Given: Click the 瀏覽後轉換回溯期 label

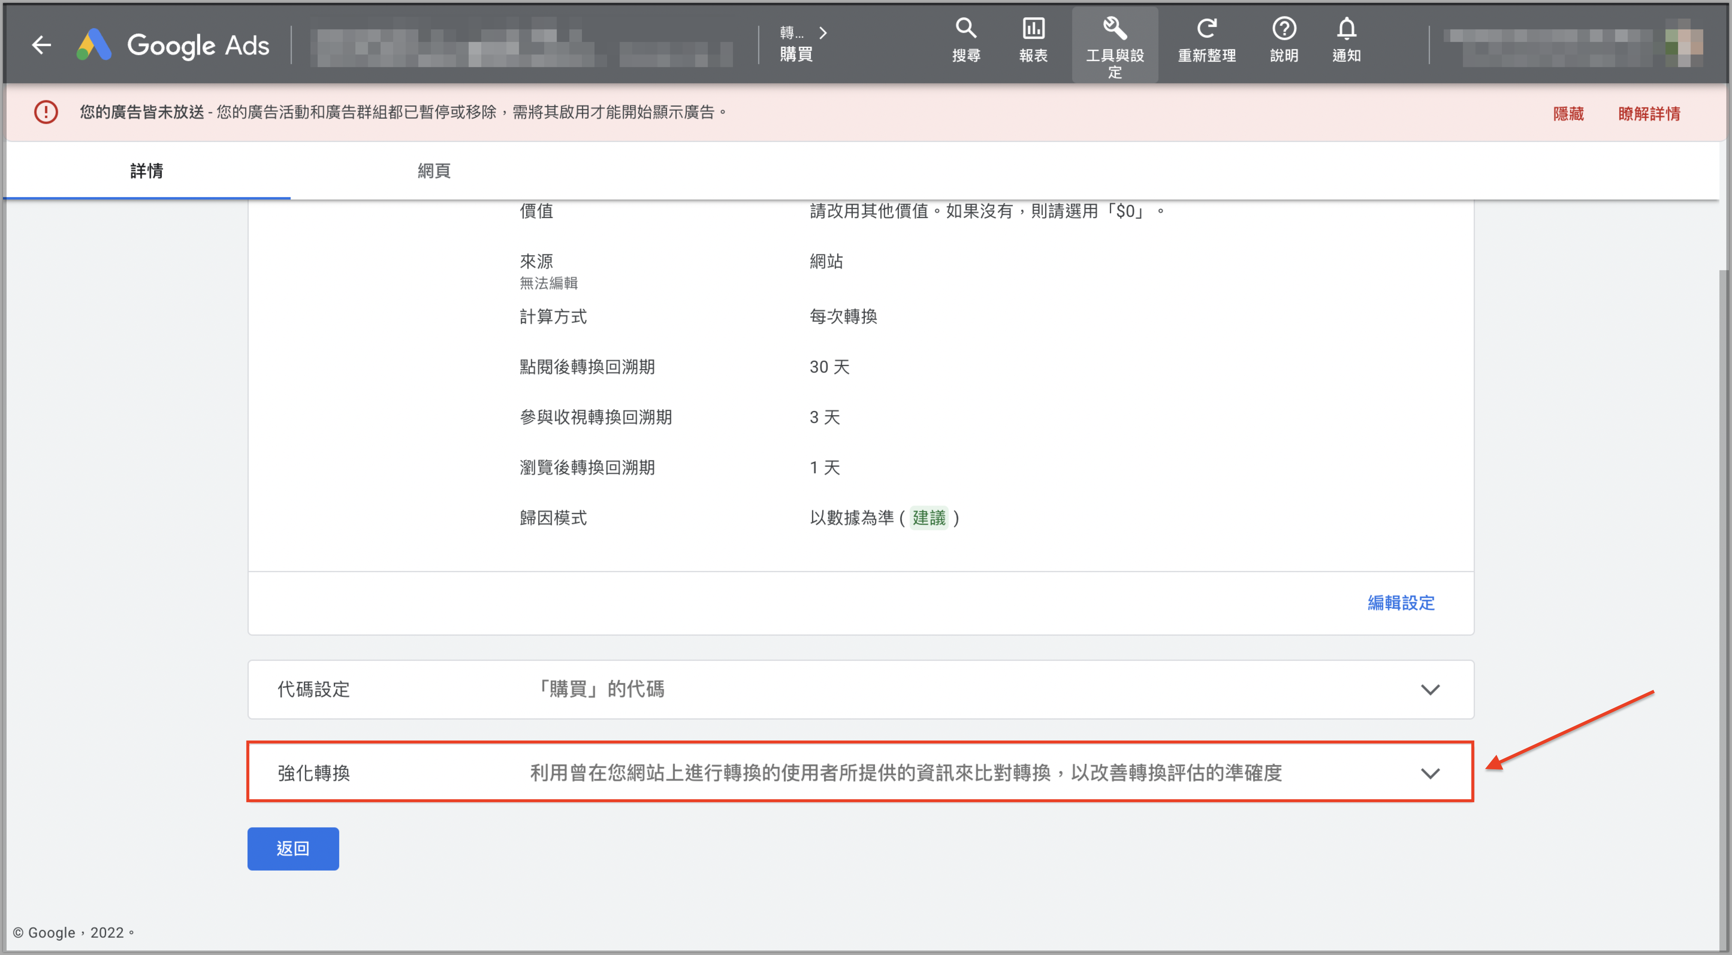Looking at the screenshot, I should point(587,468).
